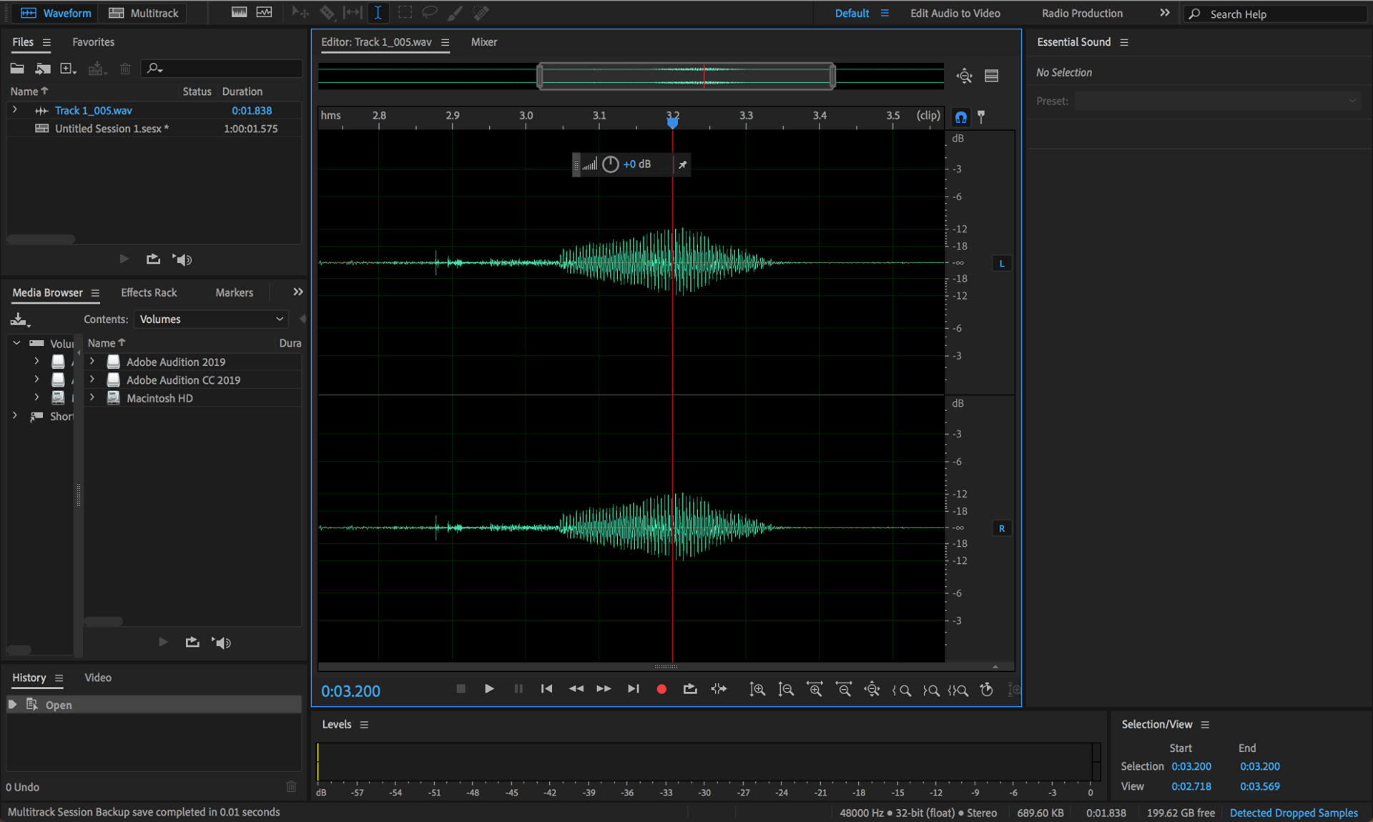
Task: Click Detected Dropped Samples status link
Action: (x=1294, y=813)
